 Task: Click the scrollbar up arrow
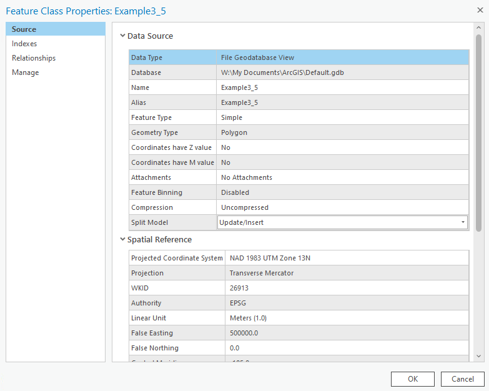478,28
